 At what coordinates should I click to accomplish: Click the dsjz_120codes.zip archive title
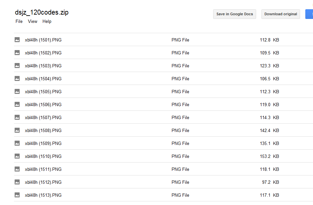[x=42, y=13]
